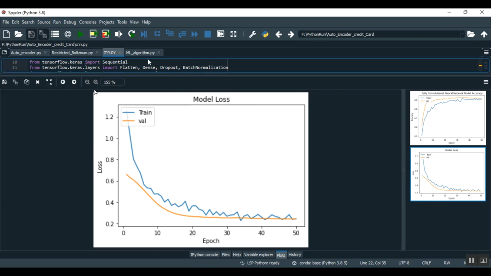Open the PYTHONPATH manager Python icon

click(265, 34)
